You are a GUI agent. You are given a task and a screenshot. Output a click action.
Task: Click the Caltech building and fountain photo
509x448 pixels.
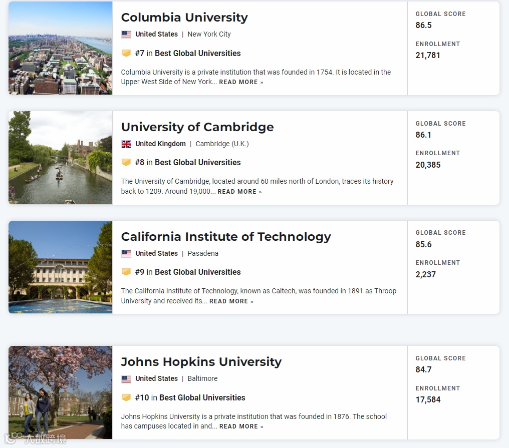60,267
